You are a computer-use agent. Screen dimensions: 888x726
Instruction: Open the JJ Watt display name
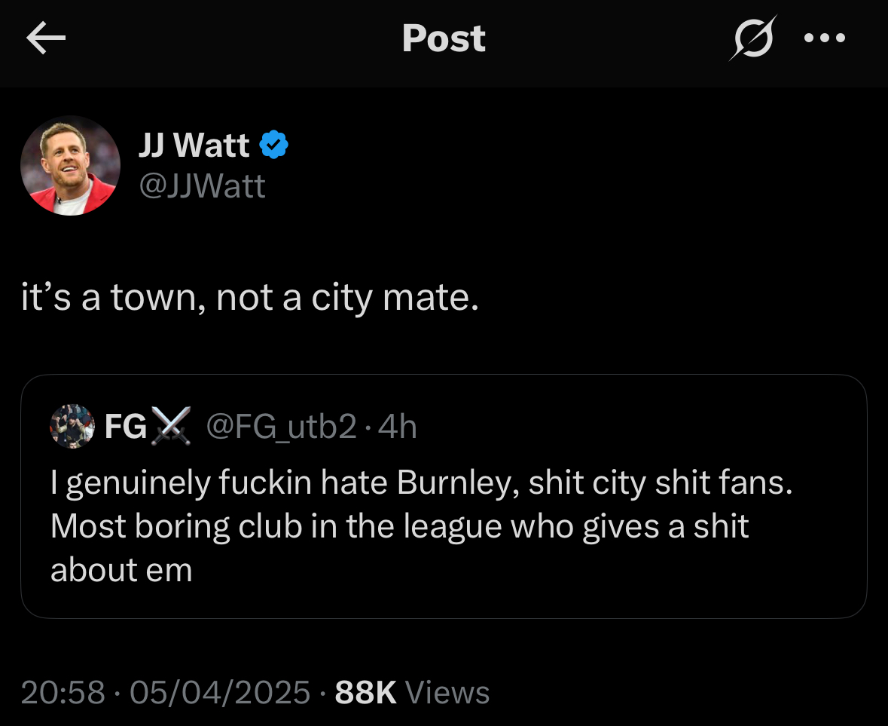click(194, 145)
